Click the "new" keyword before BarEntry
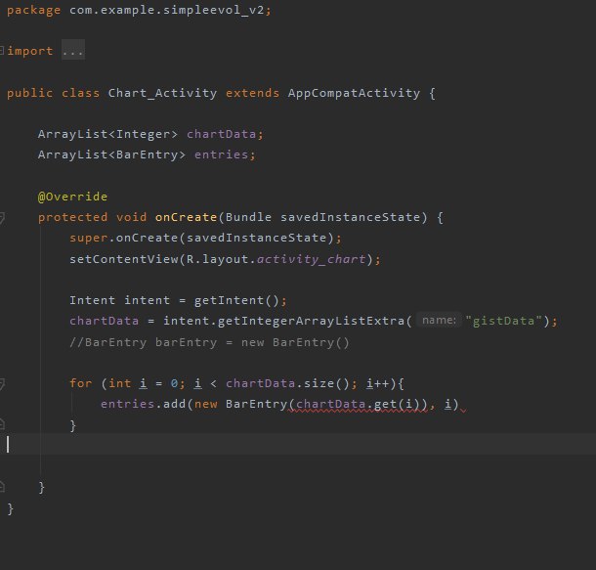The width and height of the screenshot is (596, 570). pos(205,404)
